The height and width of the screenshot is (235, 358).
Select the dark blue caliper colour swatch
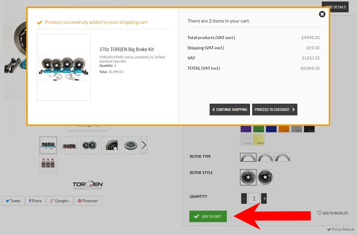click(271, 129)
